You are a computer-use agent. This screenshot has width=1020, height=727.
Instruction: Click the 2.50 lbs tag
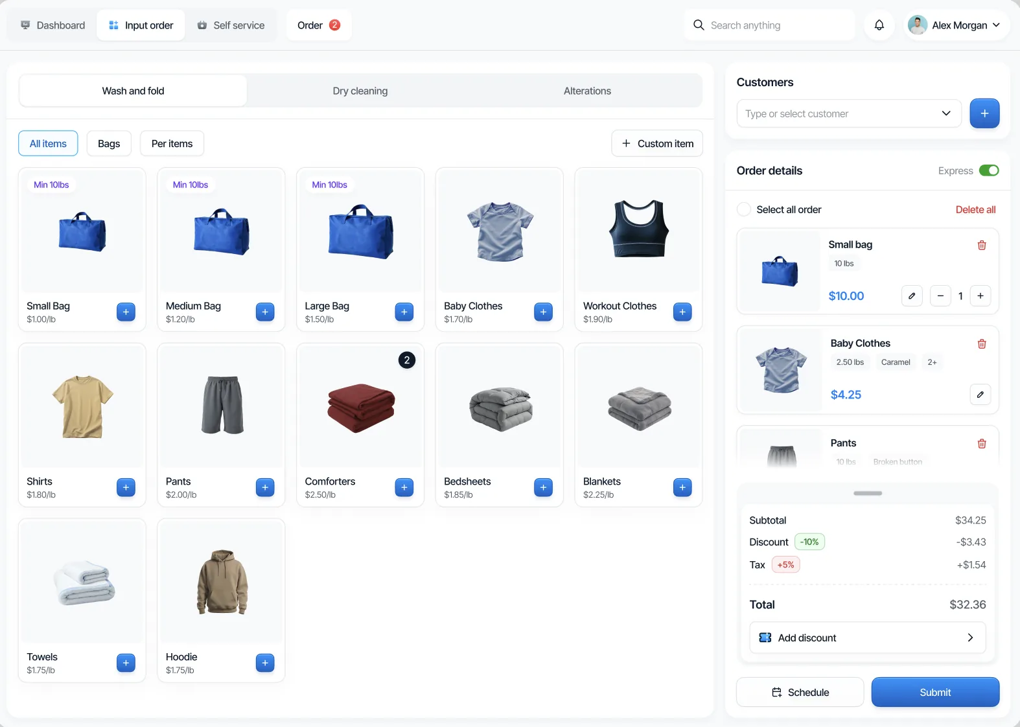tap(850, 362)
